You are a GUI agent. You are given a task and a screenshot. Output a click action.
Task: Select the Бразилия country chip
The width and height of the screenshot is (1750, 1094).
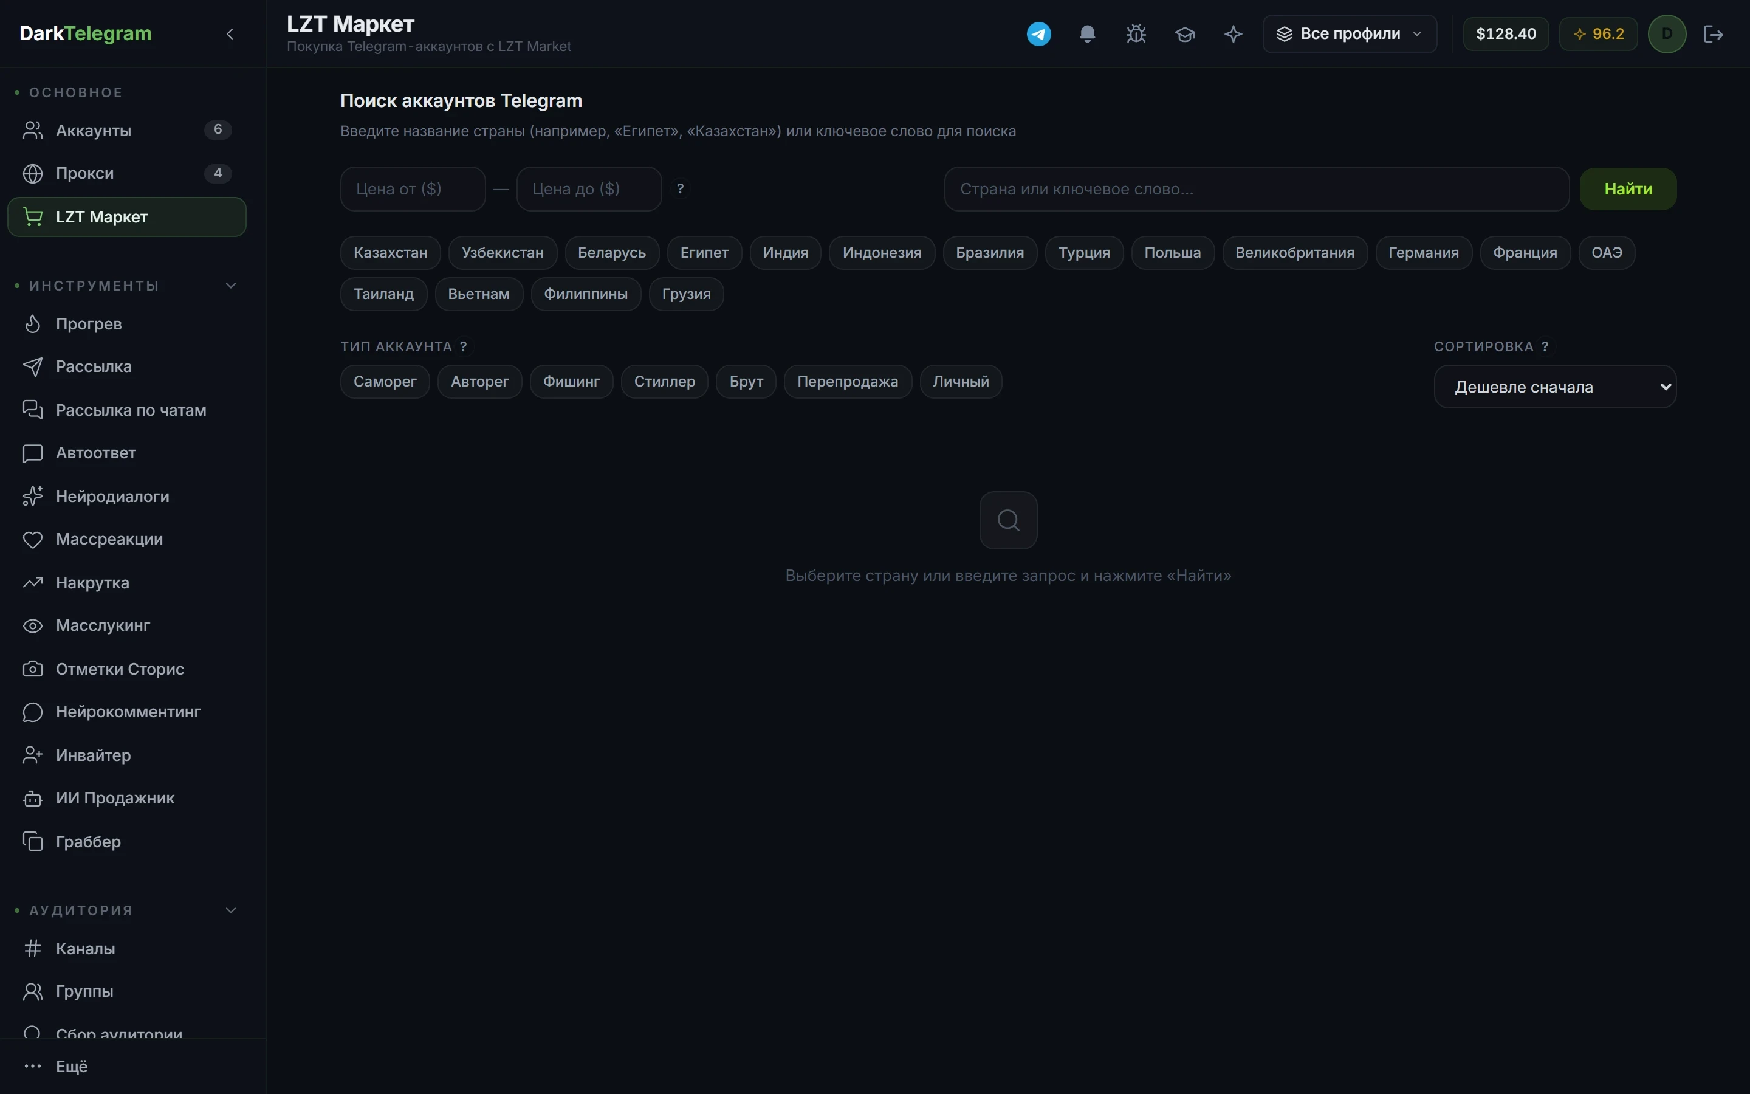[990, 252]
